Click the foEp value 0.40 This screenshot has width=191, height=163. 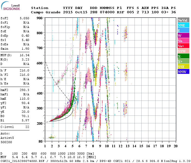pyautogui.click(x=25, y=36)
